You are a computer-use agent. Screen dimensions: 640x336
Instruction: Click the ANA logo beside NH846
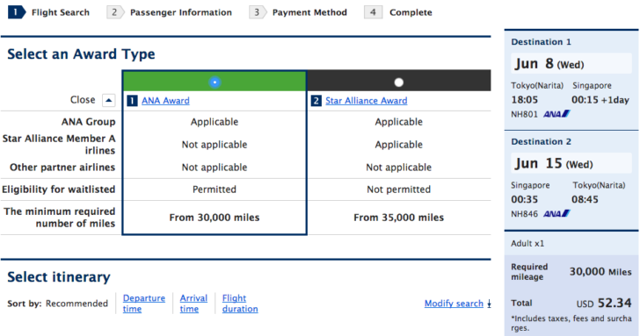click(556, 214)
